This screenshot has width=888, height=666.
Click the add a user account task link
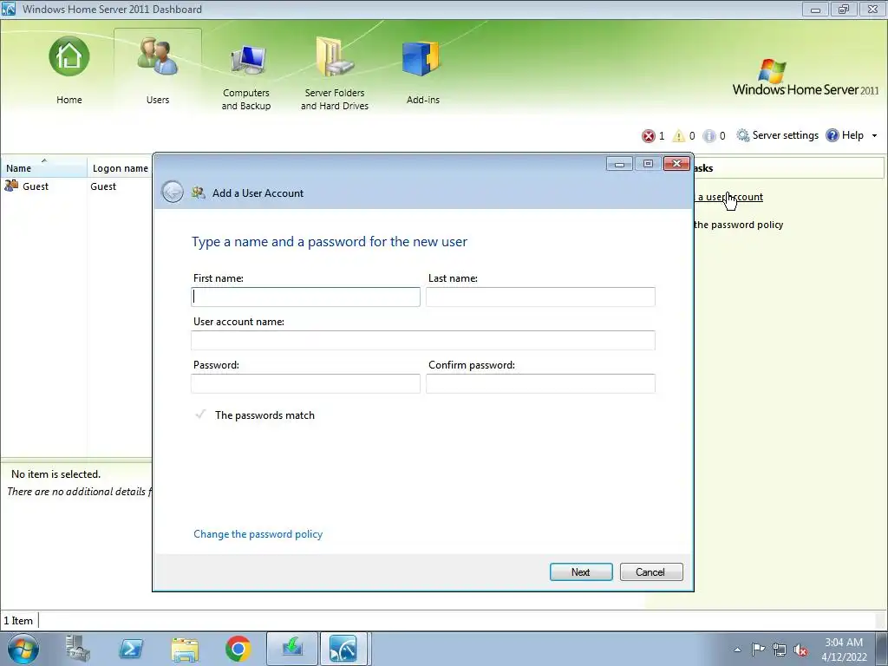click(728, 197)
